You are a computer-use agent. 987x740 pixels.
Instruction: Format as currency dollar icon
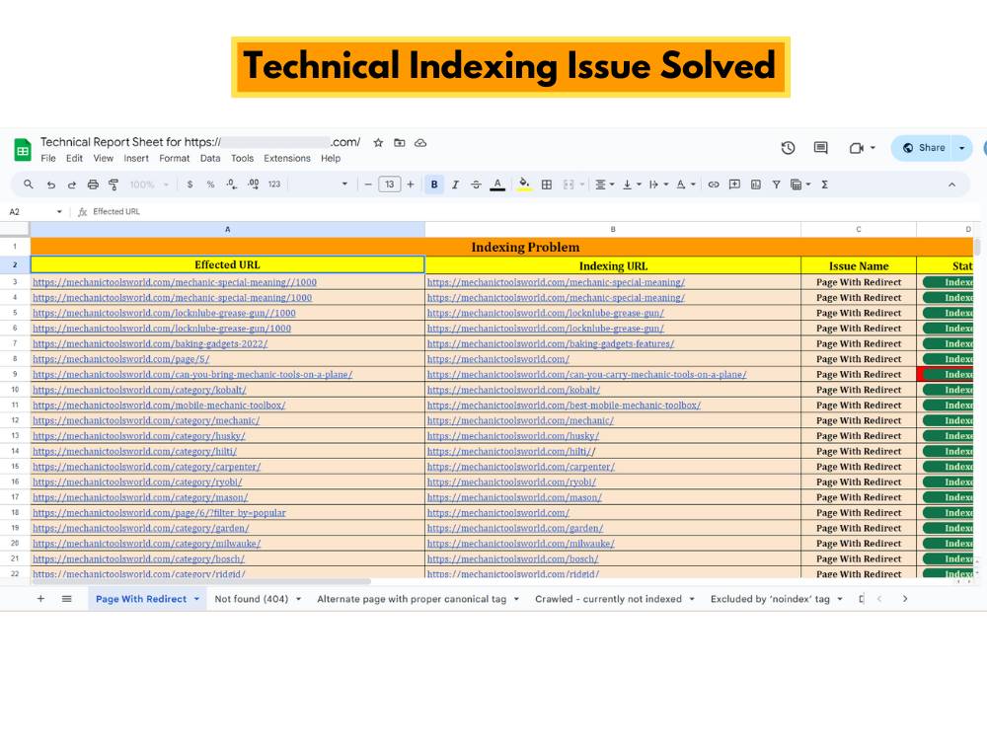click(190, 185)
